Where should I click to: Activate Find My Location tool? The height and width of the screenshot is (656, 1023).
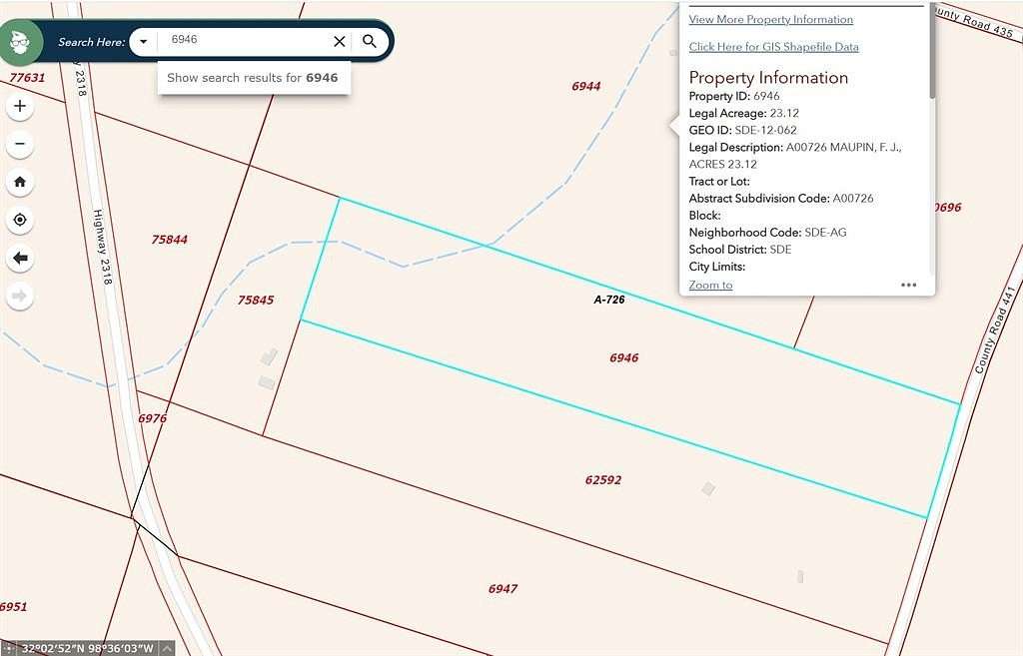(20, 220)
